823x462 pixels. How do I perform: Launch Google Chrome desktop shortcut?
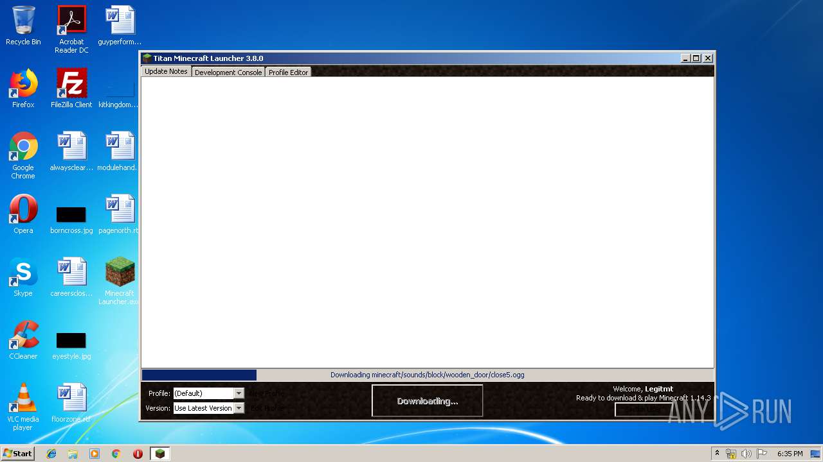click(23, 155)
